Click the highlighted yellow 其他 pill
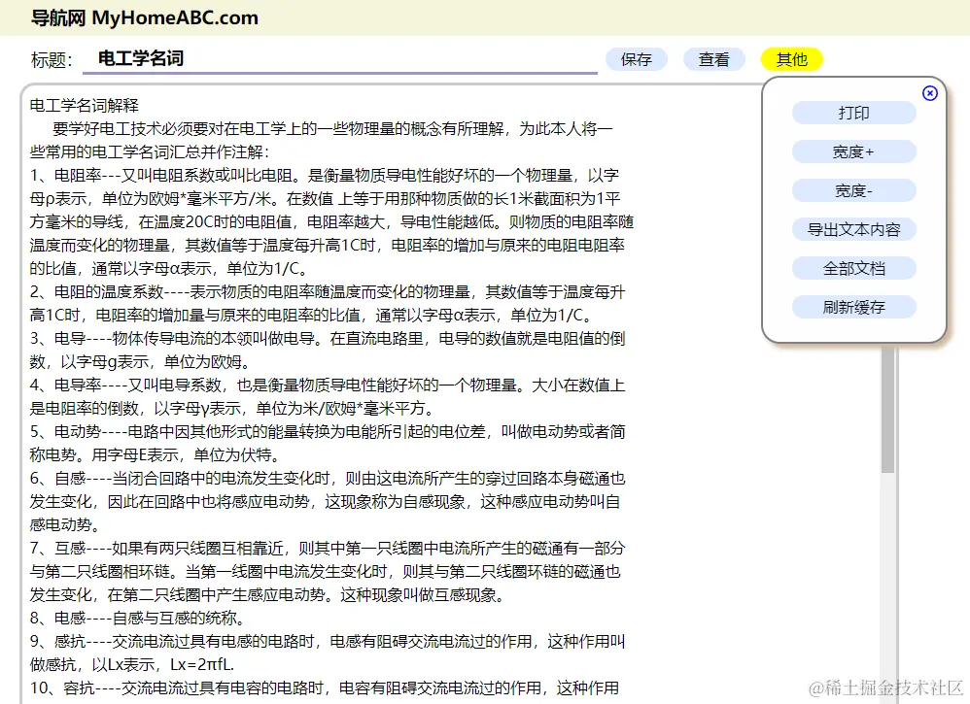The height and width of the screenshot is (704, 970). point(791,59)
